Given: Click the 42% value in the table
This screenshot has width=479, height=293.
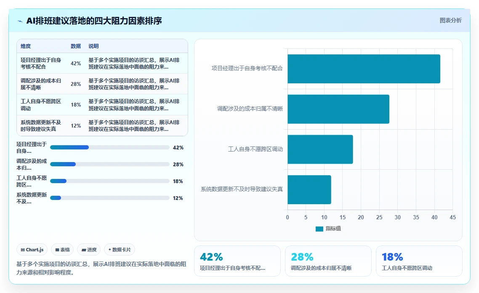Looking at the screenshot, I should (x=76, y=64).
